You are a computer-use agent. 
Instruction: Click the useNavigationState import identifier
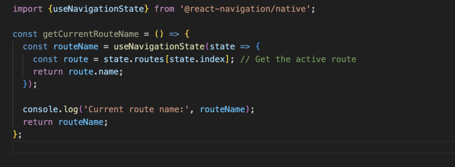tap(98, 9)
